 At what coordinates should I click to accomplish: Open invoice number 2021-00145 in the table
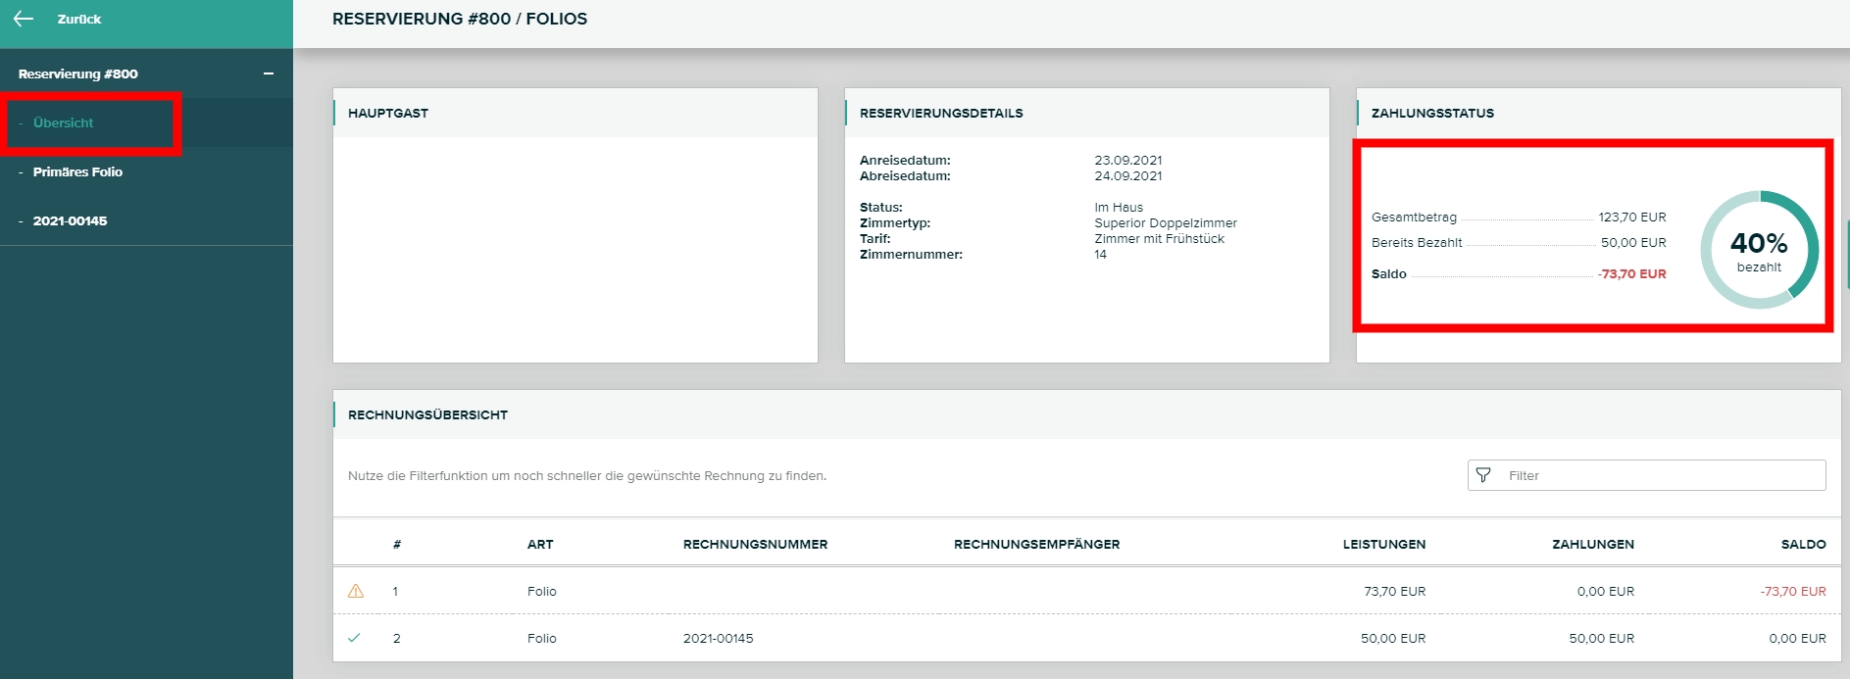(x=718, y=638)
